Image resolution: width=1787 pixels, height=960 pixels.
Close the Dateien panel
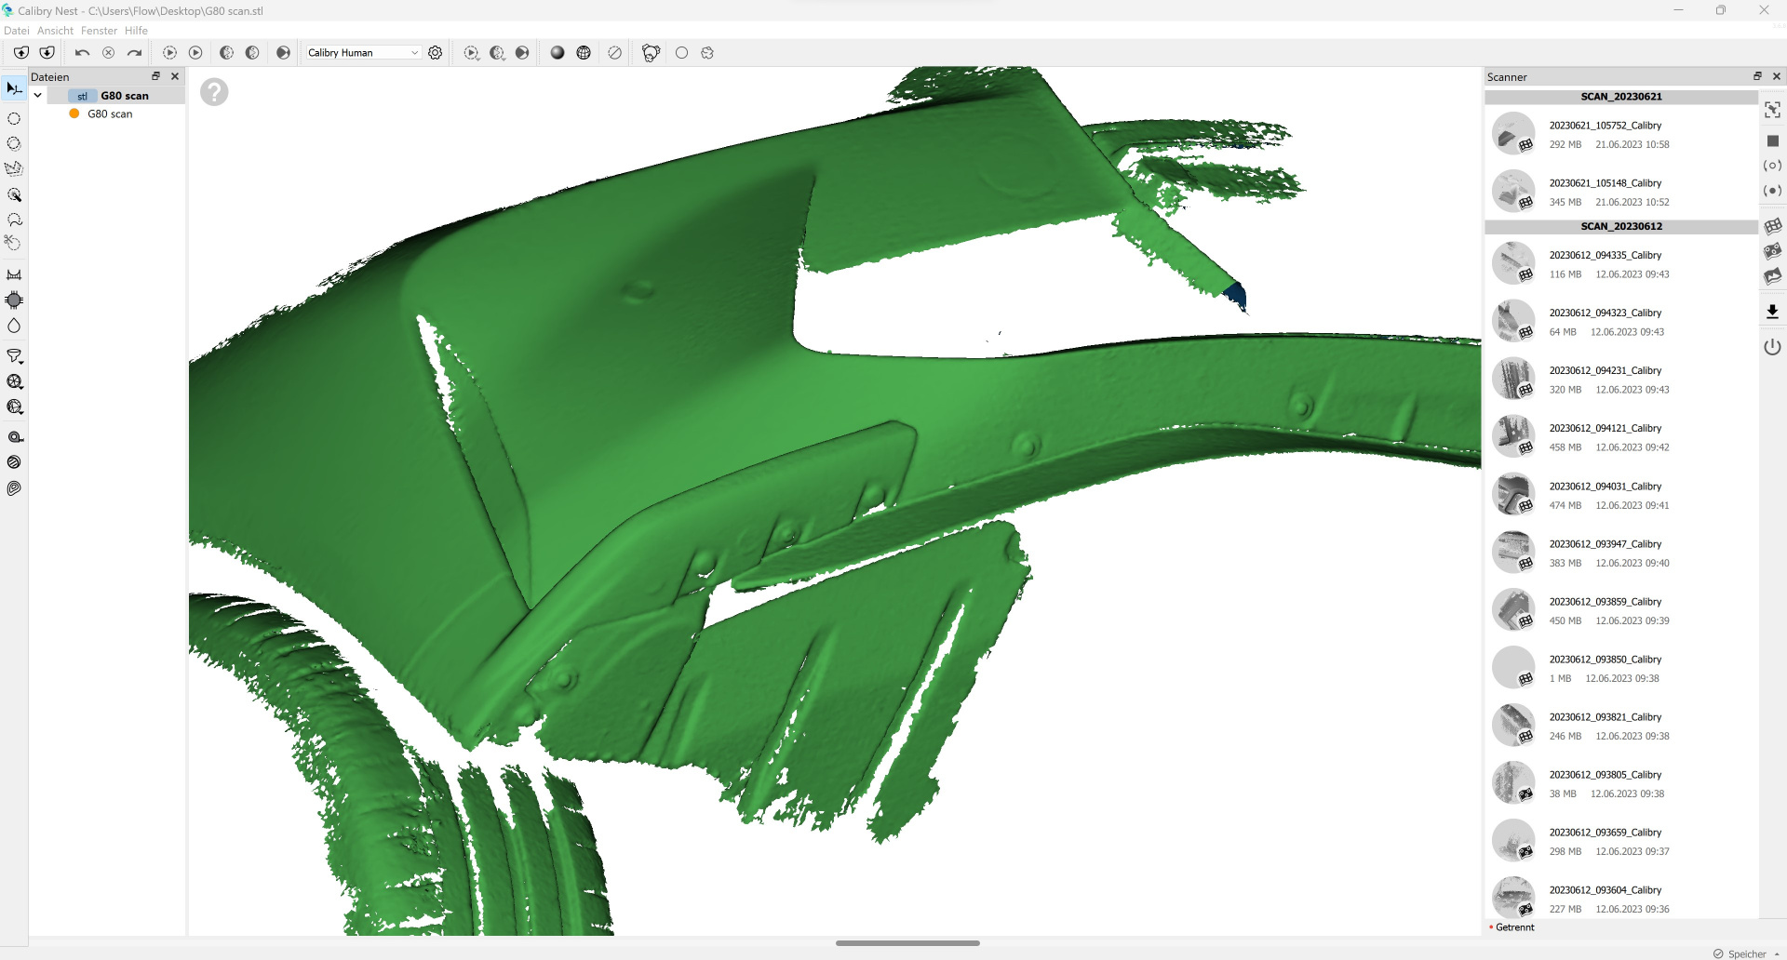(175, 76)
